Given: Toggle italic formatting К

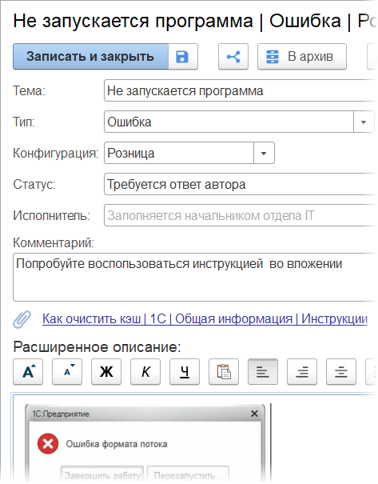Looking at the screenshot, I should click(145, 372).
